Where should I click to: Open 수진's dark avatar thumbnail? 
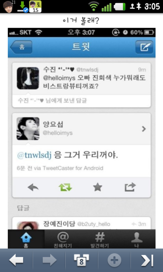point(28,78)
